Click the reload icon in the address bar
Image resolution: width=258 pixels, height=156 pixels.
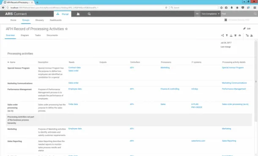166,8
